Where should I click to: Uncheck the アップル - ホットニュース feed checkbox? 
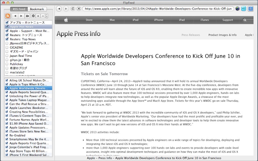point(7,22)
